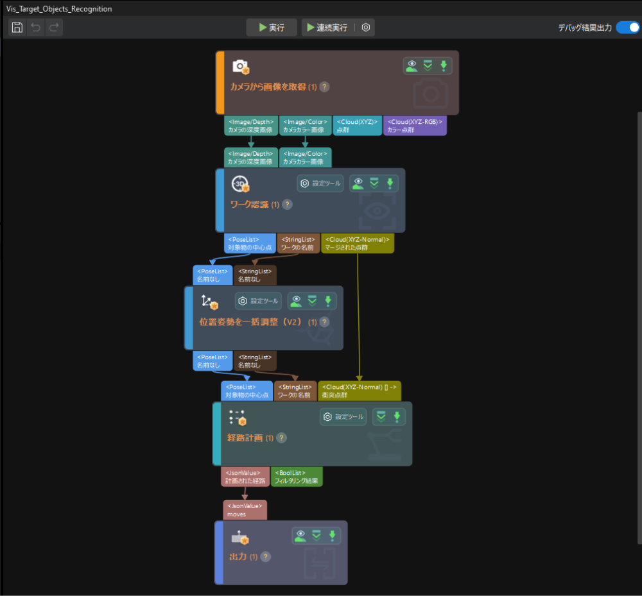Open 設定ツール for ワーク認識 step
Image resolution: width=642 pixels, height=596 pixels.
[x=320, y=183]
